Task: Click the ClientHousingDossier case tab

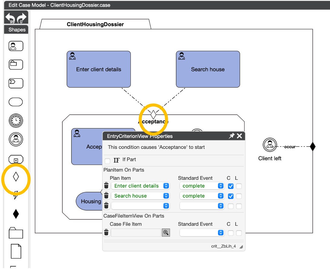Action: [95, 24]
